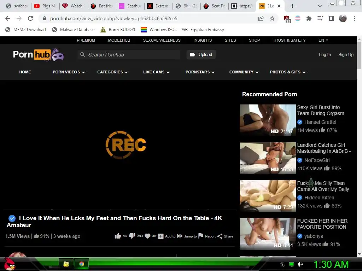This screenshot has height=271, width=362.
Task: Open the striped flag extension icon
Action: pos(298,18)
